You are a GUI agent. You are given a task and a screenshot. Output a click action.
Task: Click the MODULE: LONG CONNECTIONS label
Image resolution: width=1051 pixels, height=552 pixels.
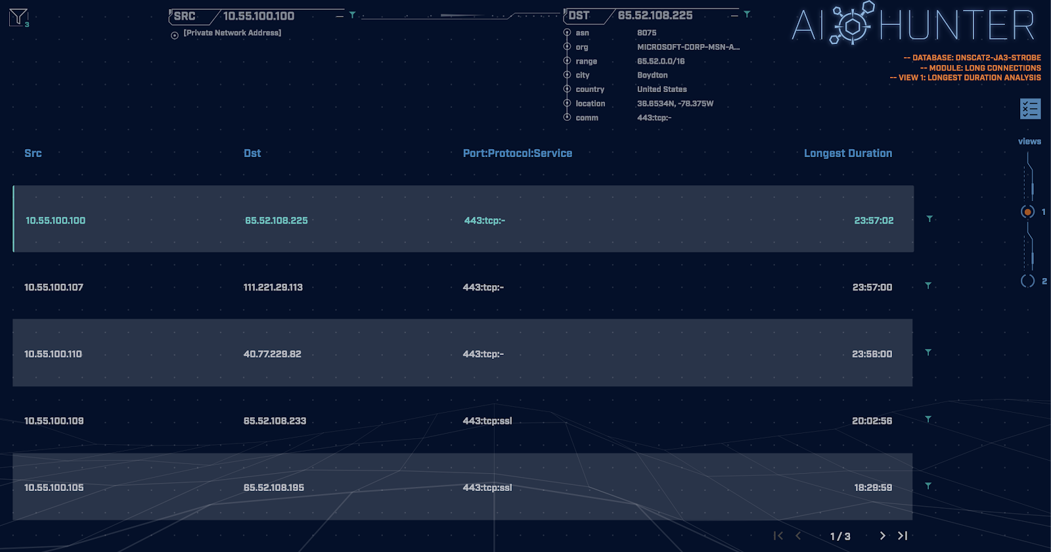click(981, 68)
